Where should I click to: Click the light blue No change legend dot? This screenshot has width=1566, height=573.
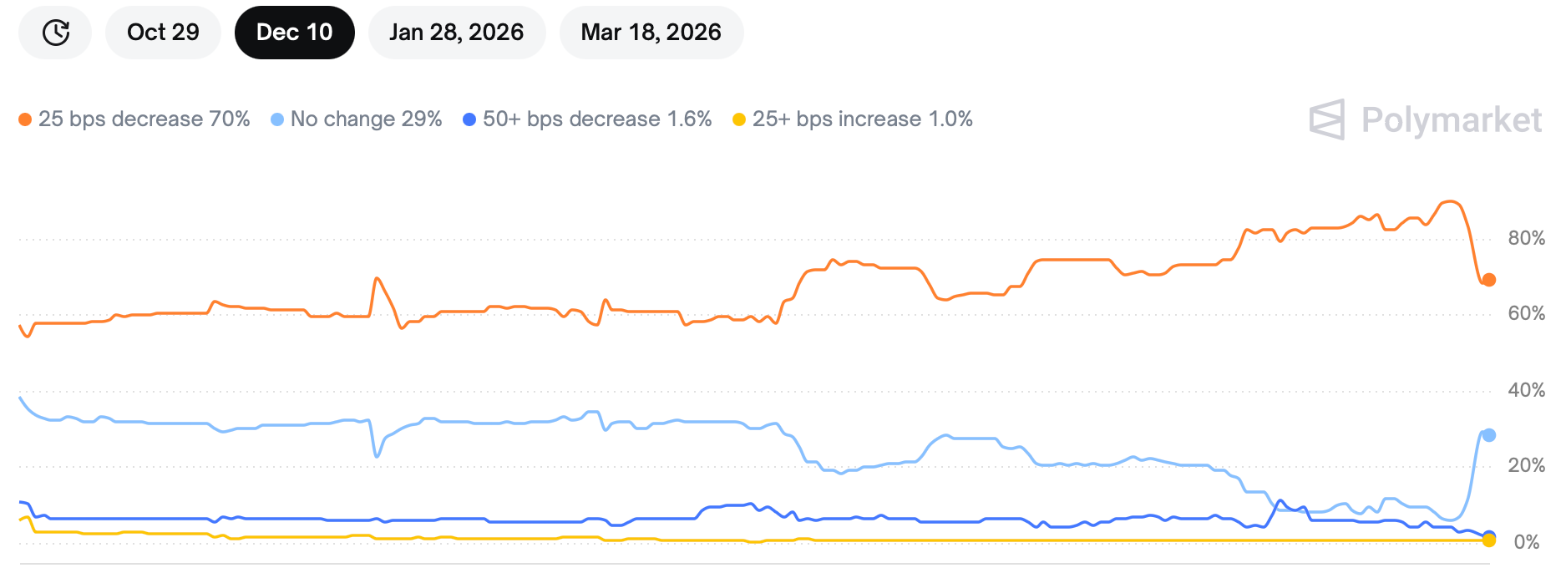(x=277, y=119)
